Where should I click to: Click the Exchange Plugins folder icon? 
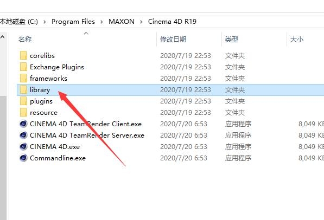[x=23, y=67]
